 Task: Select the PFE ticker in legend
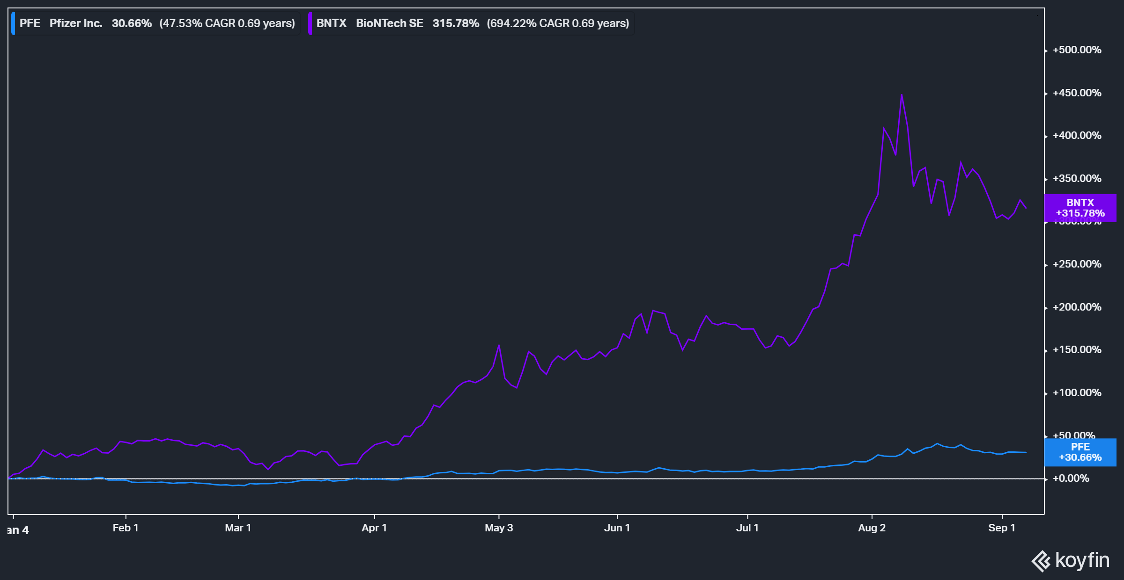(30, 23)
